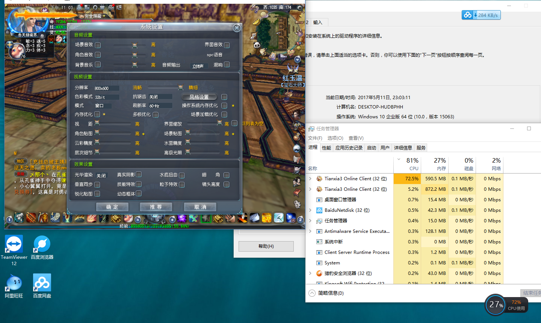Click the 帮助(H) button in the dialog
This screenshot has height=323, width=541.
[x=266, y=246]
